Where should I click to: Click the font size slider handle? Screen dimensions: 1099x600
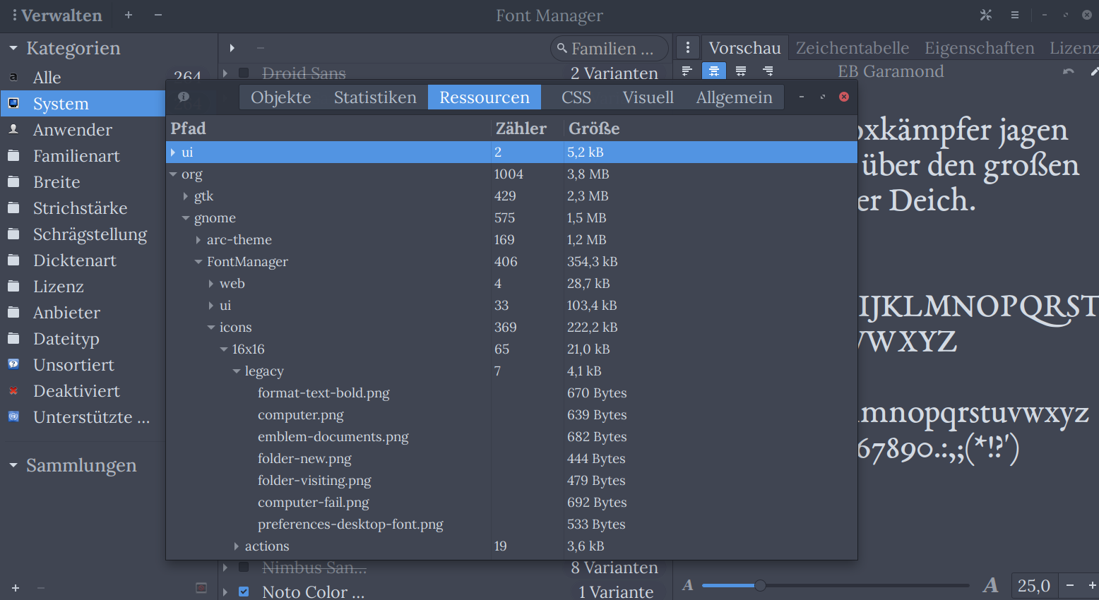tap(759, 585)
